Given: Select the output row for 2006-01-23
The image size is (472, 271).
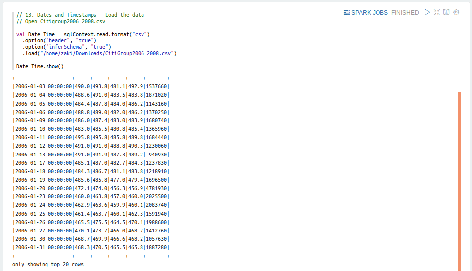Looking at the screenshot, I should [91, 196].
